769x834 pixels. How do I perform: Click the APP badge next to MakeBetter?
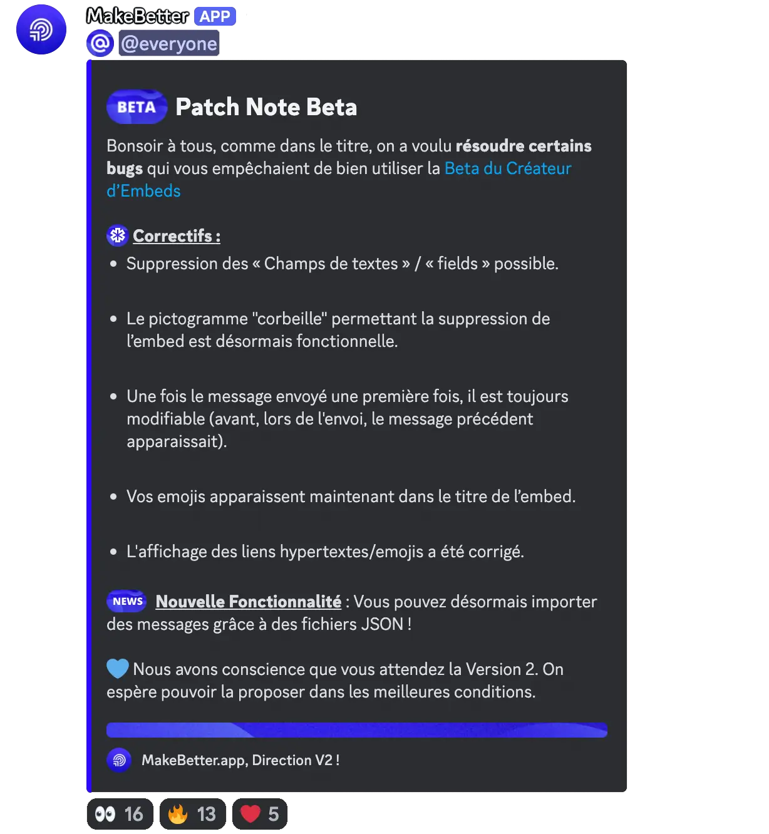point(215,17)
